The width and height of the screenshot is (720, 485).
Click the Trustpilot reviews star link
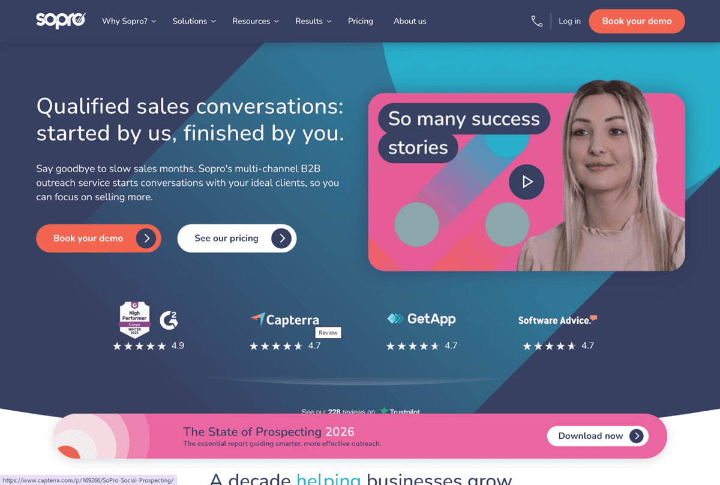click(384, 411)
